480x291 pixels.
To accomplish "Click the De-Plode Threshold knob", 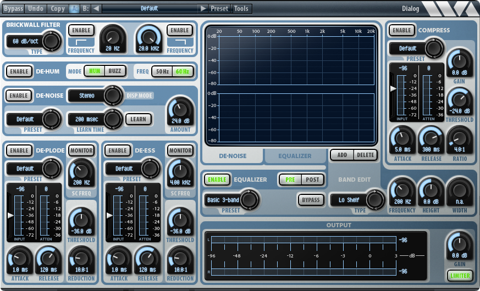I will click(x=81, y=220).
